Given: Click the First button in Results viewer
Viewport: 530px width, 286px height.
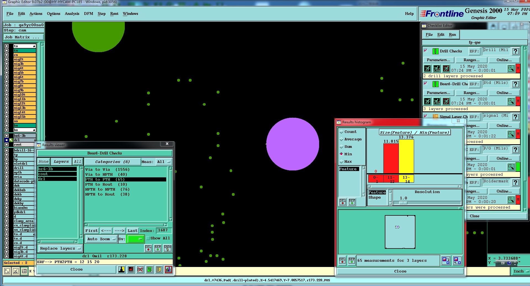Looking at the screenshot, I should pyautogui.click(x=92, y=231).
